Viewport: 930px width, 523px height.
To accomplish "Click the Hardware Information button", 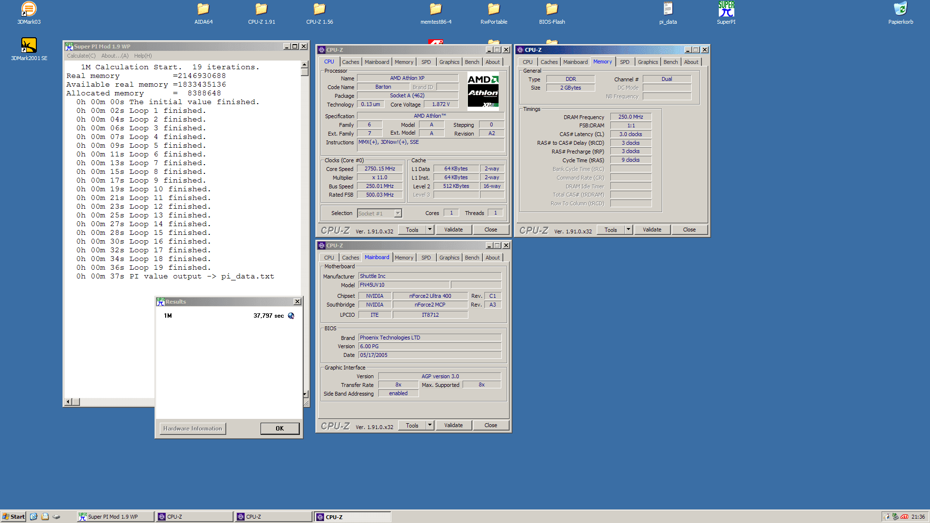I will click(x=192, y=429).
